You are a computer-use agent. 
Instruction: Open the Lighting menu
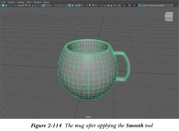[20, 2]
